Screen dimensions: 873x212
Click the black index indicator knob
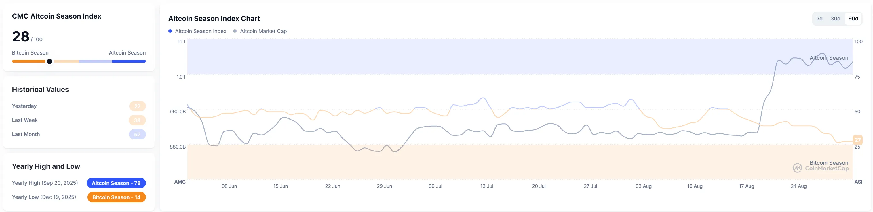(x=50, y=61)
